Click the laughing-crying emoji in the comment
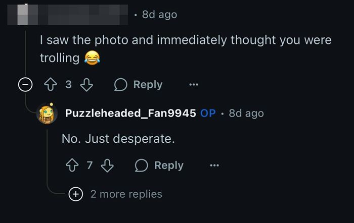This screenshot has height=223, width=354. point(92,58)
